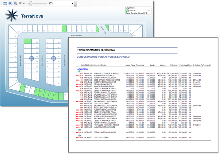Click the red arrow marker beside lot 044
Image resolution: width=219 pixels, height=154 pixels.
click(x=77, y=101)
